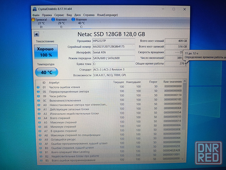Click the Хорошо 100 % health status button

(x=46, y=52)
